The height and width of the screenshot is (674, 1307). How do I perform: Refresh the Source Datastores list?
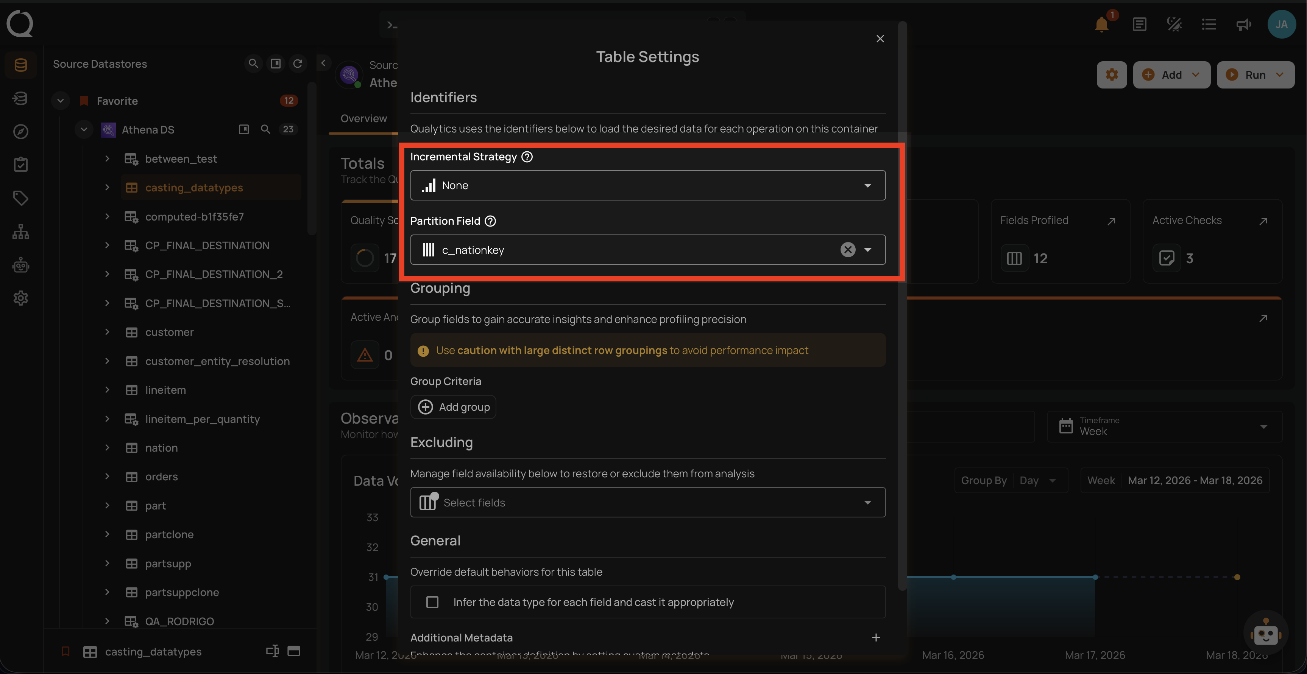pos(298,64)
